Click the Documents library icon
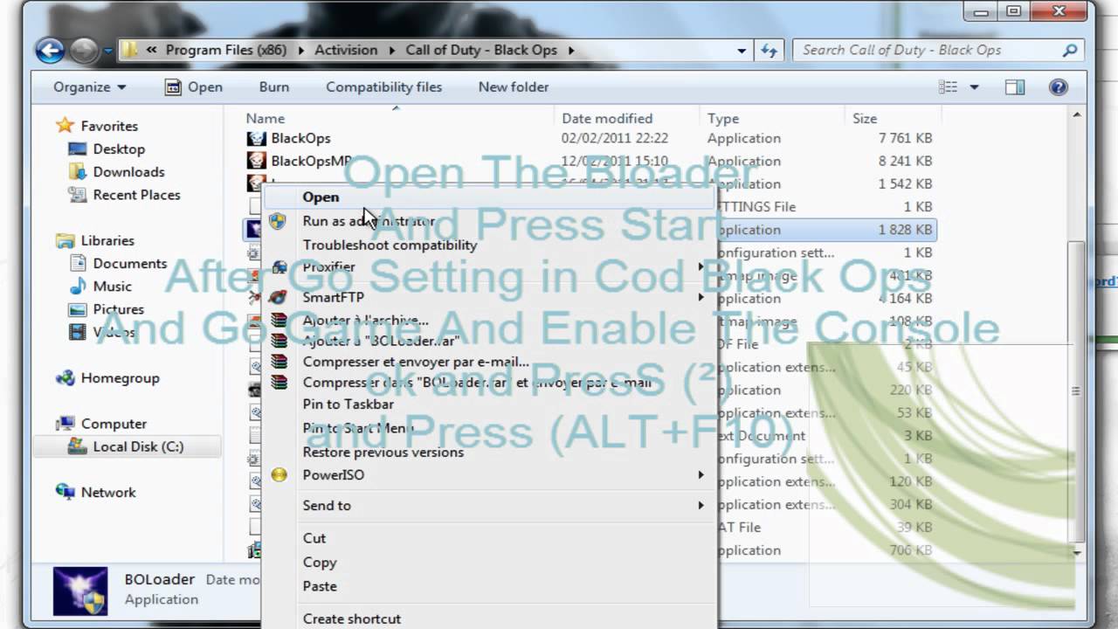Image resolution: width=1118 pixels, height=629 pixels. coord(77,263)
